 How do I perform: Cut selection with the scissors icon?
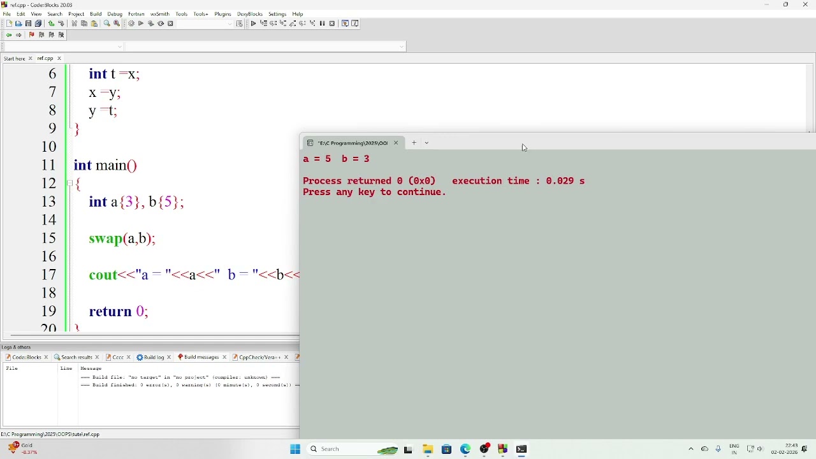click(x=74, y=24)
